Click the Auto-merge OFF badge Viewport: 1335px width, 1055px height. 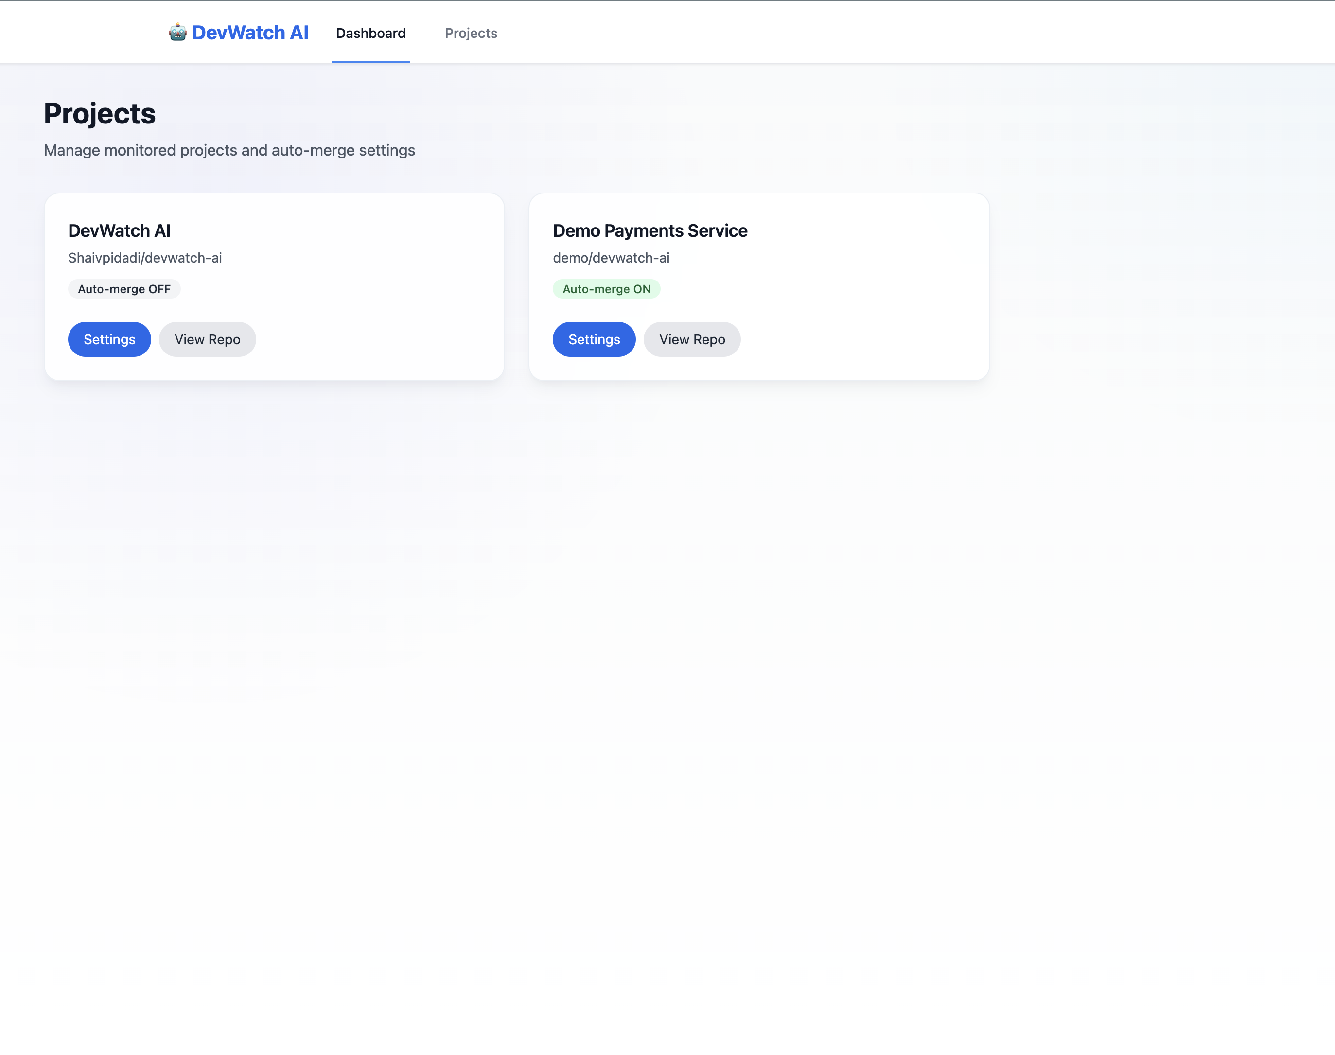pyautogui.click(x=124, y=289)
